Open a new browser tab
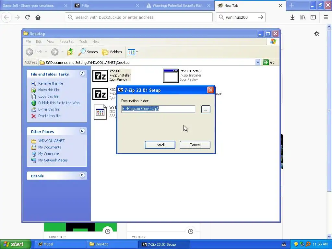This screenshot has width=332, height=249. coord(291,5)
